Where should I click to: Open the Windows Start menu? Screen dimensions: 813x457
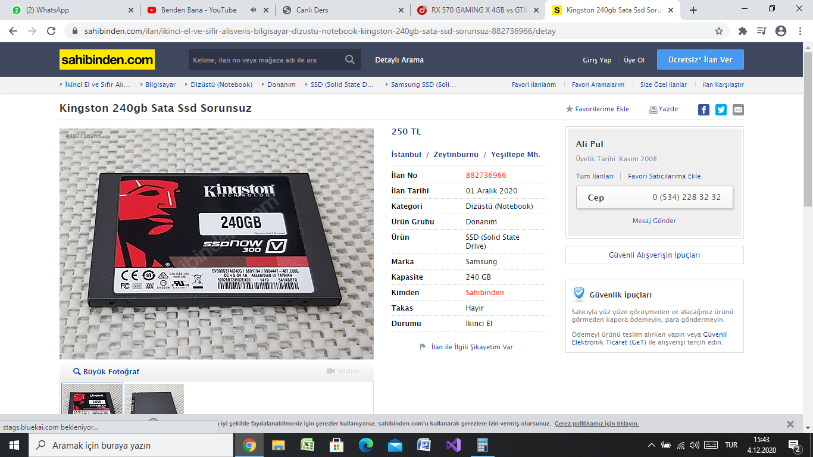14,445
